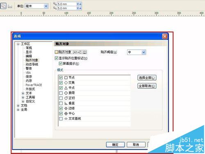Screen dimensions: 205x154
Task: Uncheck the 边缘 snap mode checkbox
Action: coord(61,108)
